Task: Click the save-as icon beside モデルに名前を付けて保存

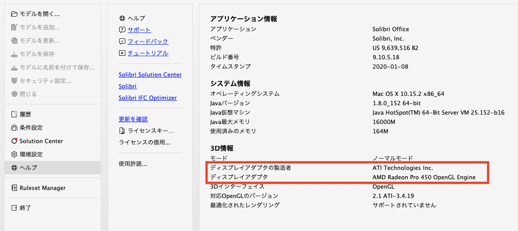Action: coord(14,68)
